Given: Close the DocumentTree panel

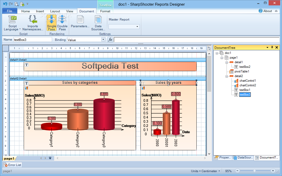Looking at the screenshot, I should click(x=277, y=47).
